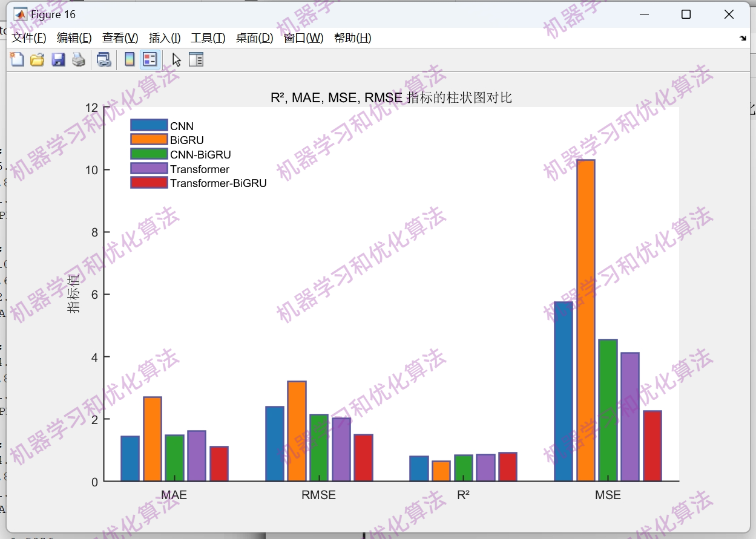Save the current figure
Screen dimensions: 756x539
58,59
